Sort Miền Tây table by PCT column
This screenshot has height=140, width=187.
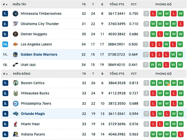click(134, 4)
